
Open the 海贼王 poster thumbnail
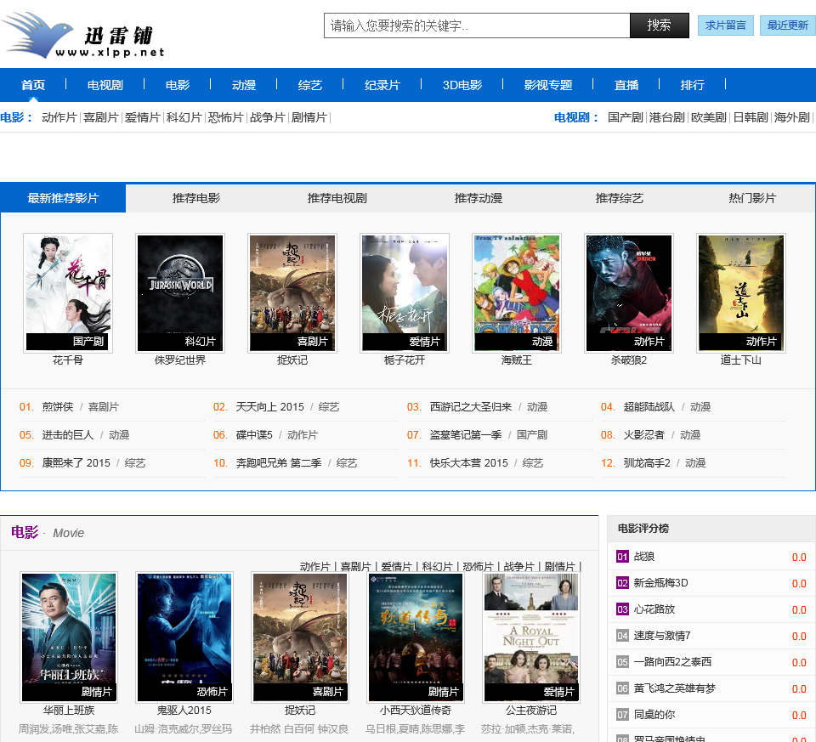point(517,293)
